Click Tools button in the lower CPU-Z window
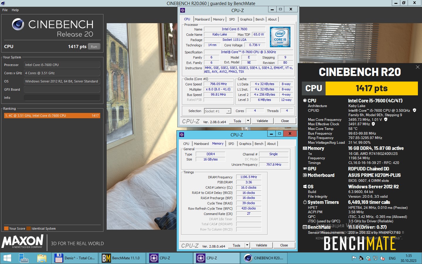 coord(236,245)
